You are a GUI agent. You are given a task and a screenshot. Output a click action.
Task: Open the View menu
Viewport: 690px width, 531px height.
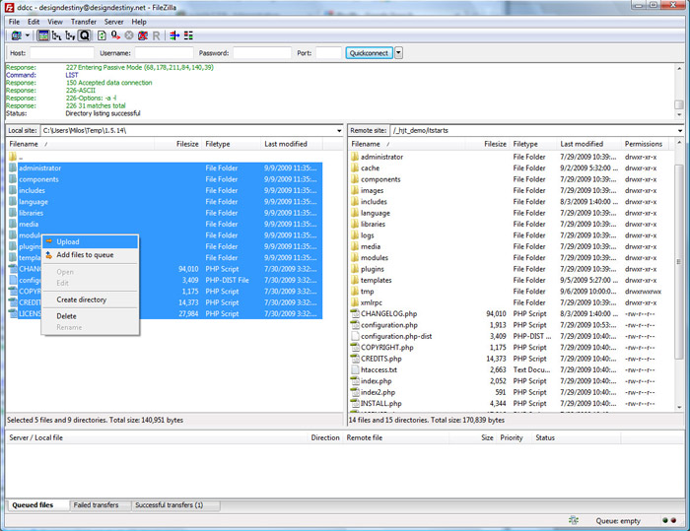point(55,22)
